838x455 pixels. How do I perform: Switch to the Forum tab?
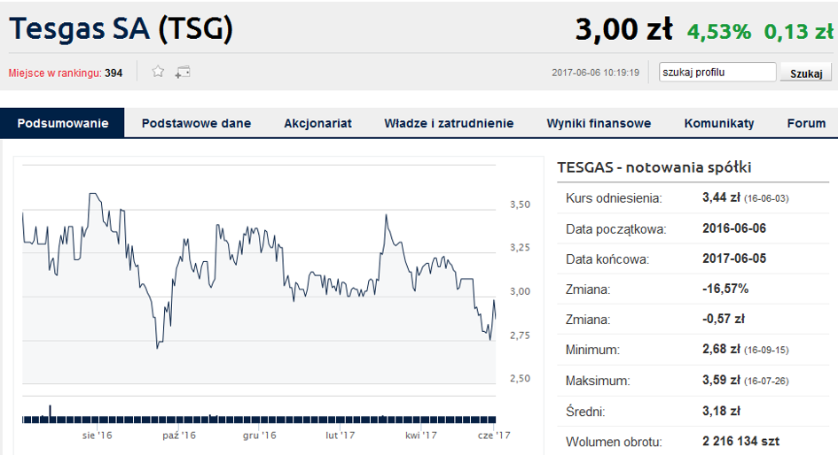pos(806,123)
